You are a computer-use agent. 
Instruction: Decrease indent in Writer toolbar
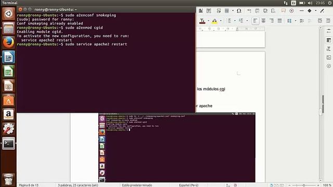(328, 21)
